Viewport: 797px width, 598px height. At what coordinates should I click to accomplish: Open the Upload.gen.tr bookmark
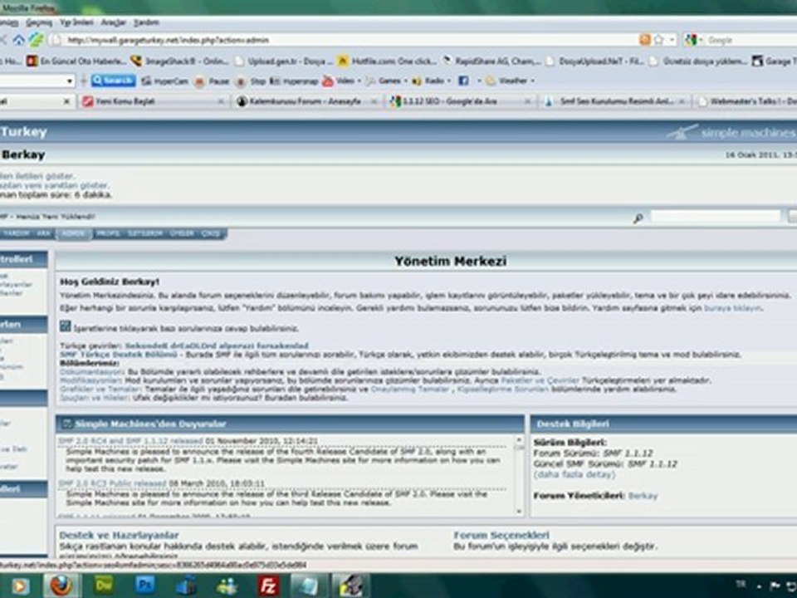coord(283,61)
